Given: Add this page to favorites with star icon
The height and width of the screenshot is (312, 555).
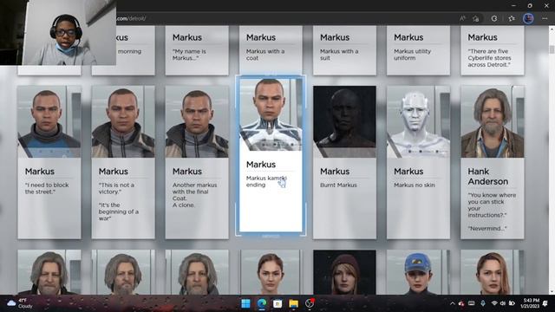Looking at the screenshot, I should tap(476, 18).
